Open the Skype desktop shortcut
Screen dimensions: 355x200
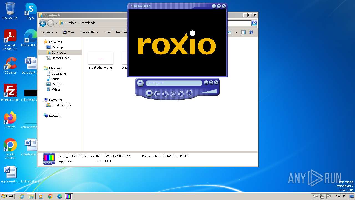point(31,11)
